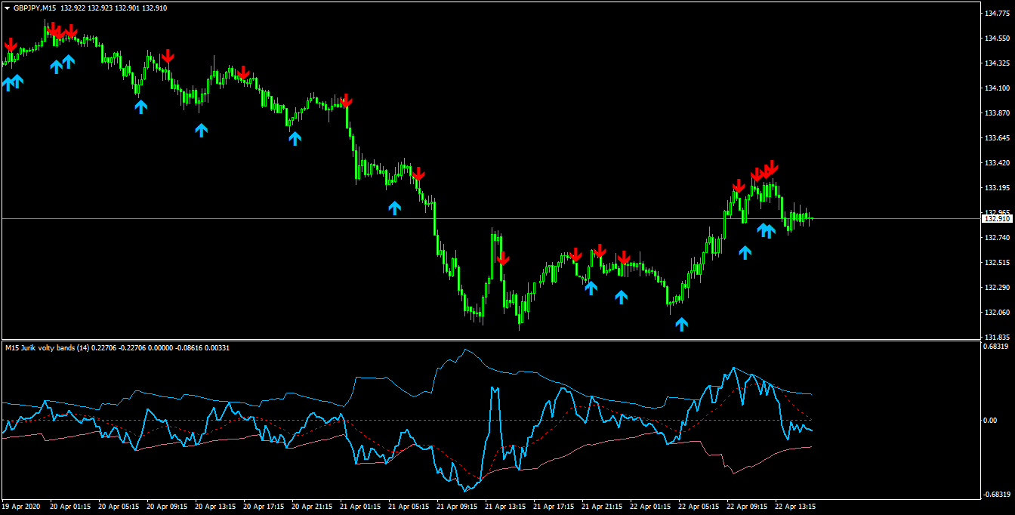Viewport: 1015px width, 515px height.
Task: Select the blue up arrow under the 21 Apr 05:15 candles
Action: [394, 208]
